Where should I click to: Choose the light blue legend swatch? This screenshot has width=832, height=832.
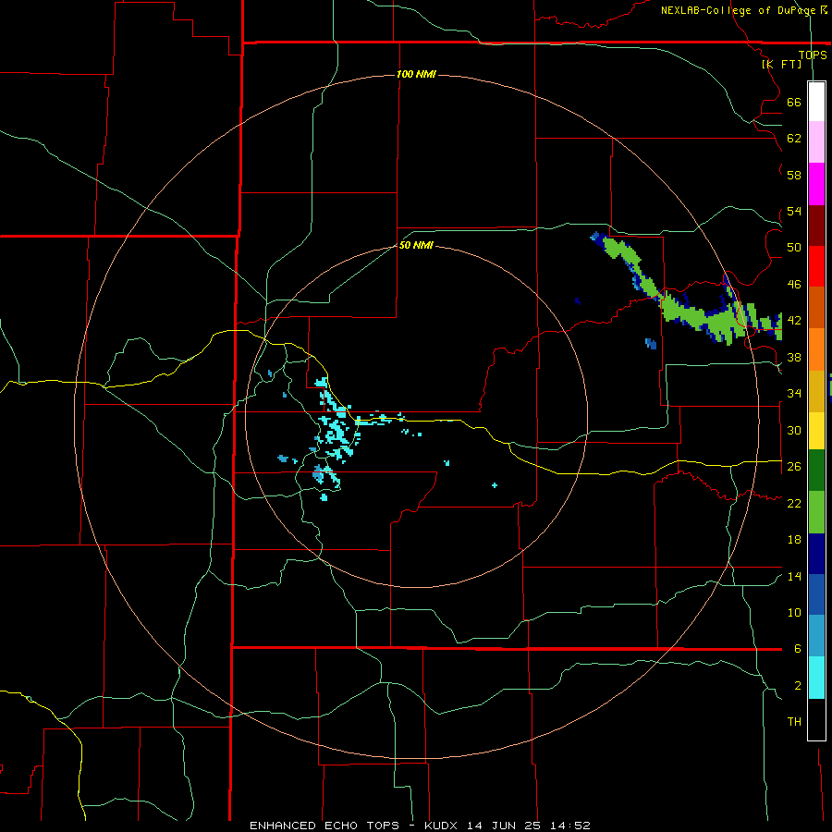point(816,636)
